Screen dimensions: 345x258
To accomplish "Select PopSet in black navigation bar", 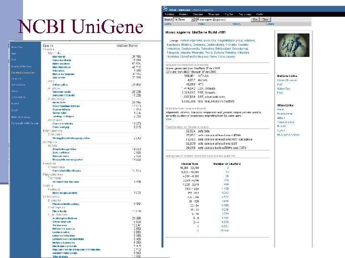I will (x=229, y=14).
